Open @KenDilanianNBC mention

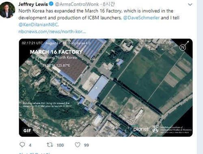coord(38,25)
